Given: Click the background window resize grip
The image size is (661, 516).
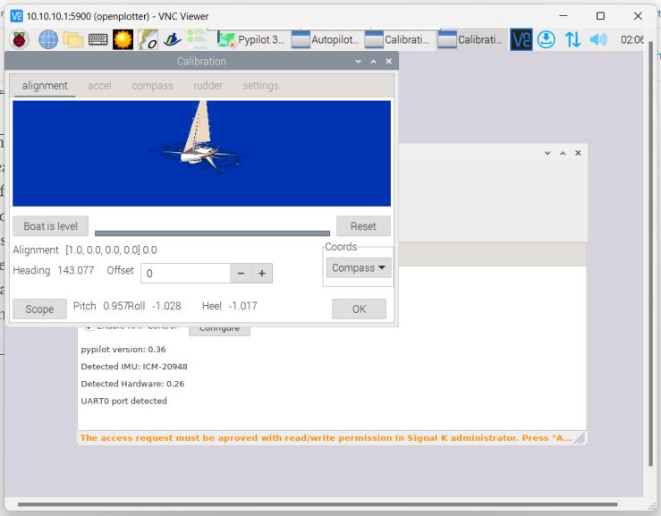Looking at the screenshot, I should [x=580, y=438].
